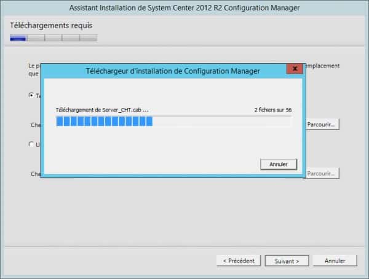
Task: Click the lower greyed-out Parcourir... button
Action: pyautogui.click(x=322, y=174)
